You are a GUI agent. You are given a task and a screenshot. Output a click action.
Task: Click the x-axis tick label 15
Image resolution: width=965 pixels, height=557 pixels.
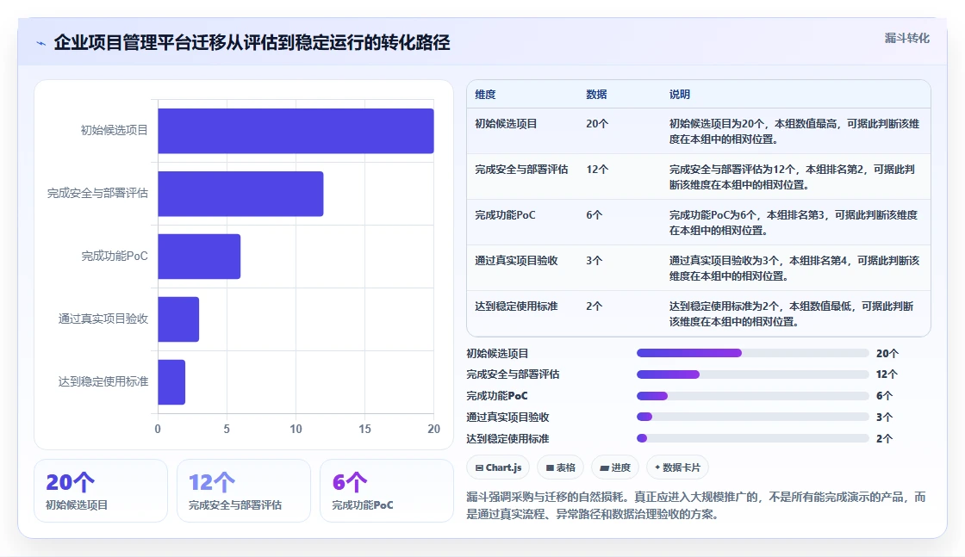(365, 429)
